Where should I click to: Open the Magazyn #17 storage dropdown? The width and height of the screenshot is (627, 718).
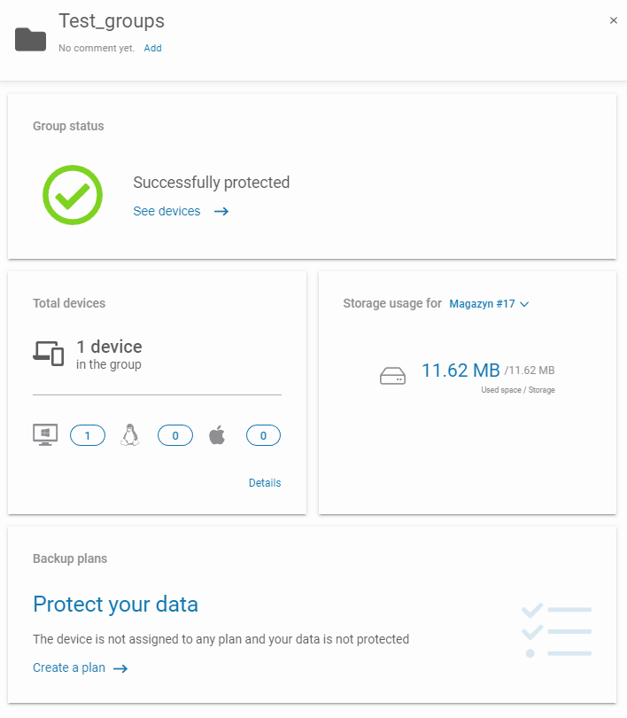pyautogui.click(x=489, y=304)
